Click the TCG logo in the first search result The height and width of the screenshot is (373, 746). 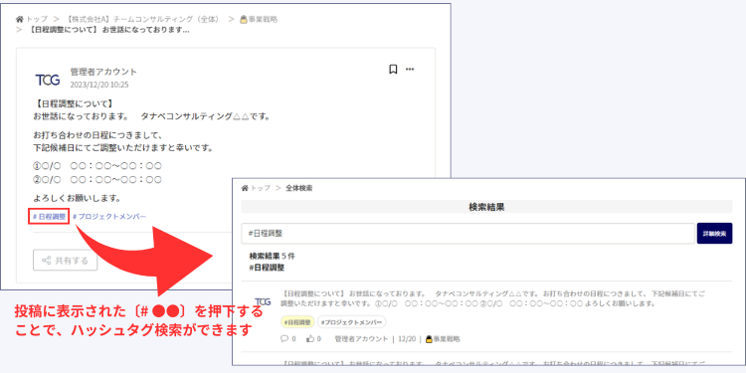pos(263,301)
